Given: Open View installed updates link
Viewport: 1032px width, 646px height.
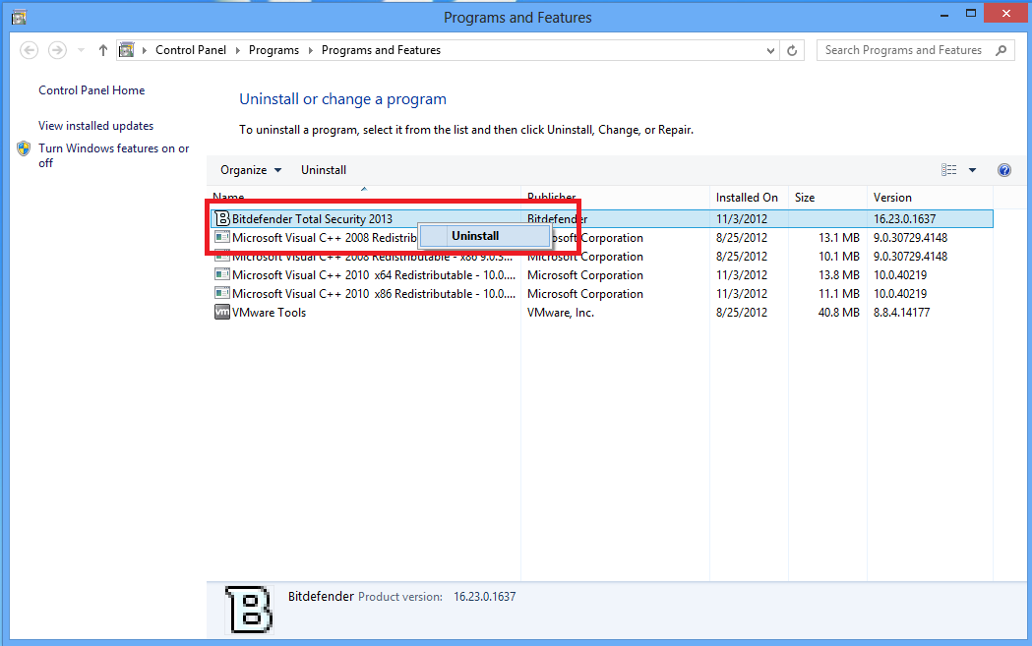Looking at the screenshot, I should pos(96,126).
